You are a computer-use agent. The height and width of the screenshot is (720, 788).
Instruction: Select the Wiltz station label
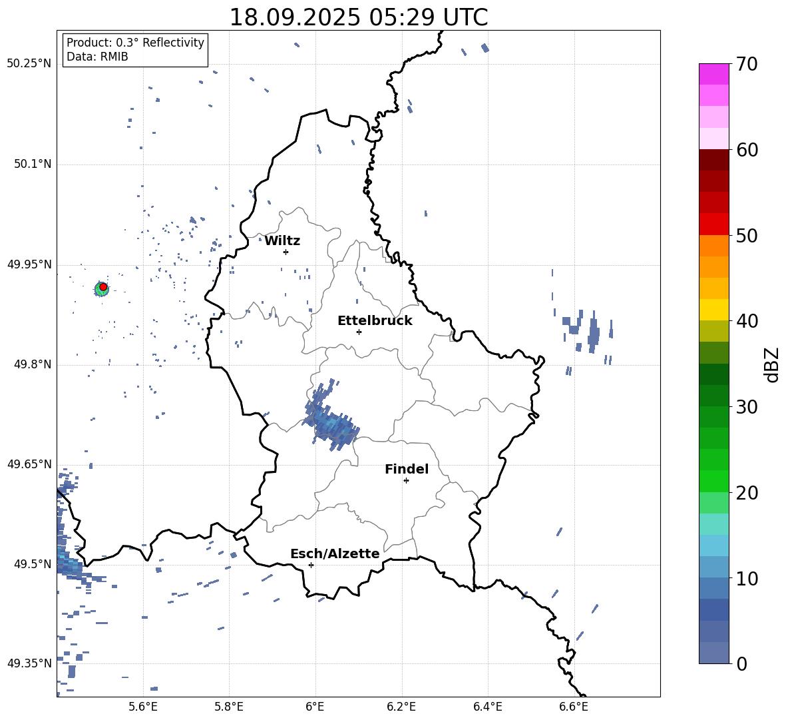[x=282, y=241]
